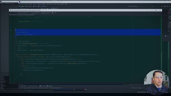
Task: Click the slider track at bottom
Action: click(68, 90)
